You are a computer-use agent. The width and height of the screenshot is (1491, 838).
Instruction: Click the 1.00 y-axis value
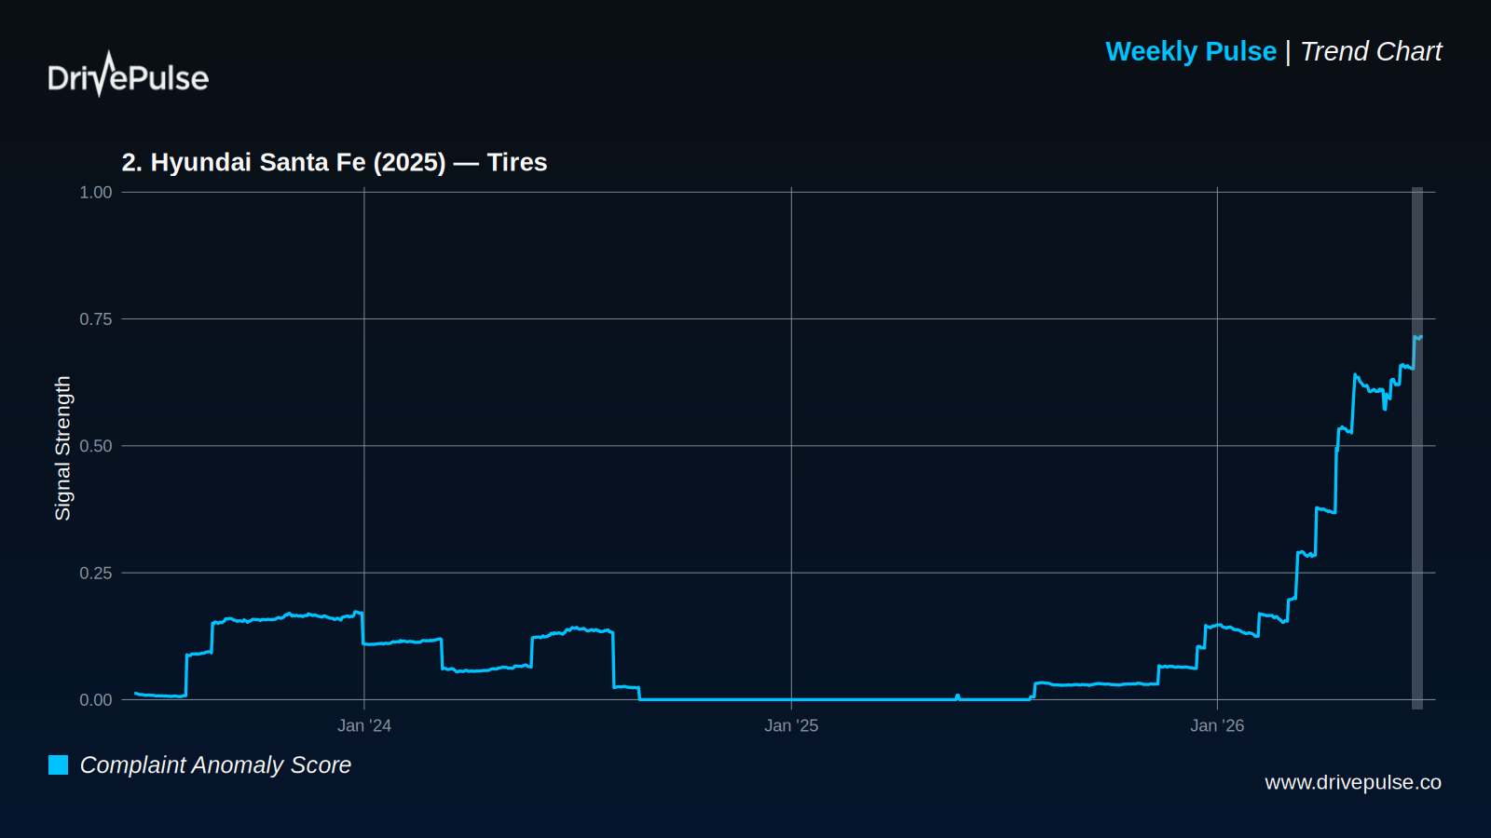point(96,193)
